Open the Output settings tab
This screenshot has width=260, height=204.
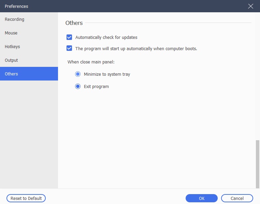coord(29,60)
